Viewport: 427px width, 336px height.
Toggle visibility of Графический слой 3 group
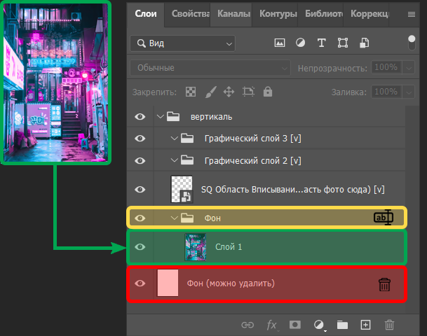coord(140,138)
